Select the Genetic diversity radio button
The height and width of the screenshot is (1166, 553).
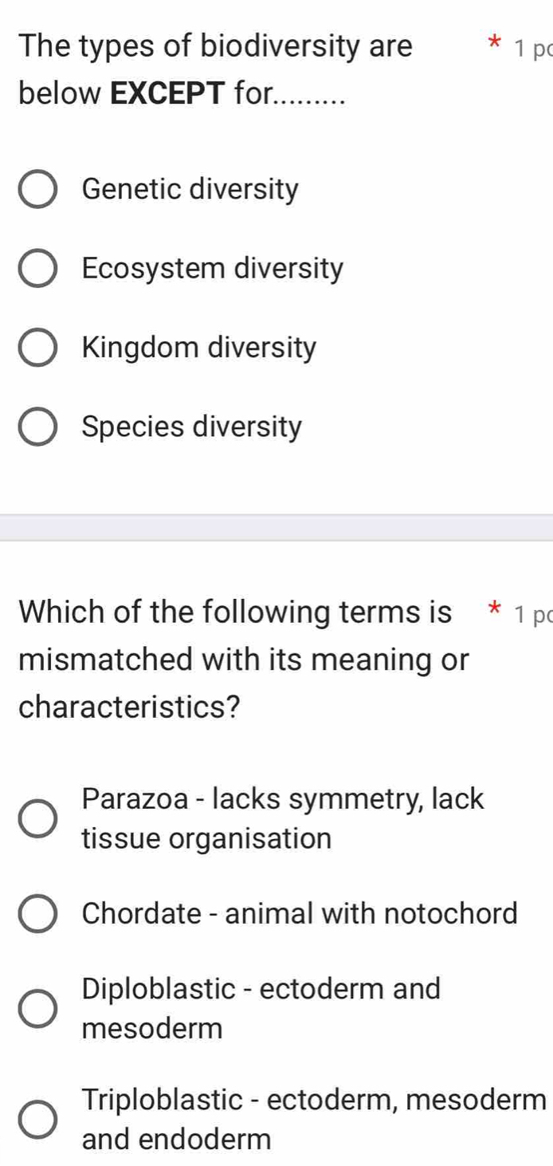pos(37,188)
